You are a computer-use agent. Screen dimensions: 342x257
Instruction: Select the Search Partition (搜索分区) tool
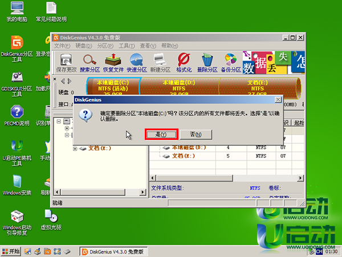(x=89, y=63)
